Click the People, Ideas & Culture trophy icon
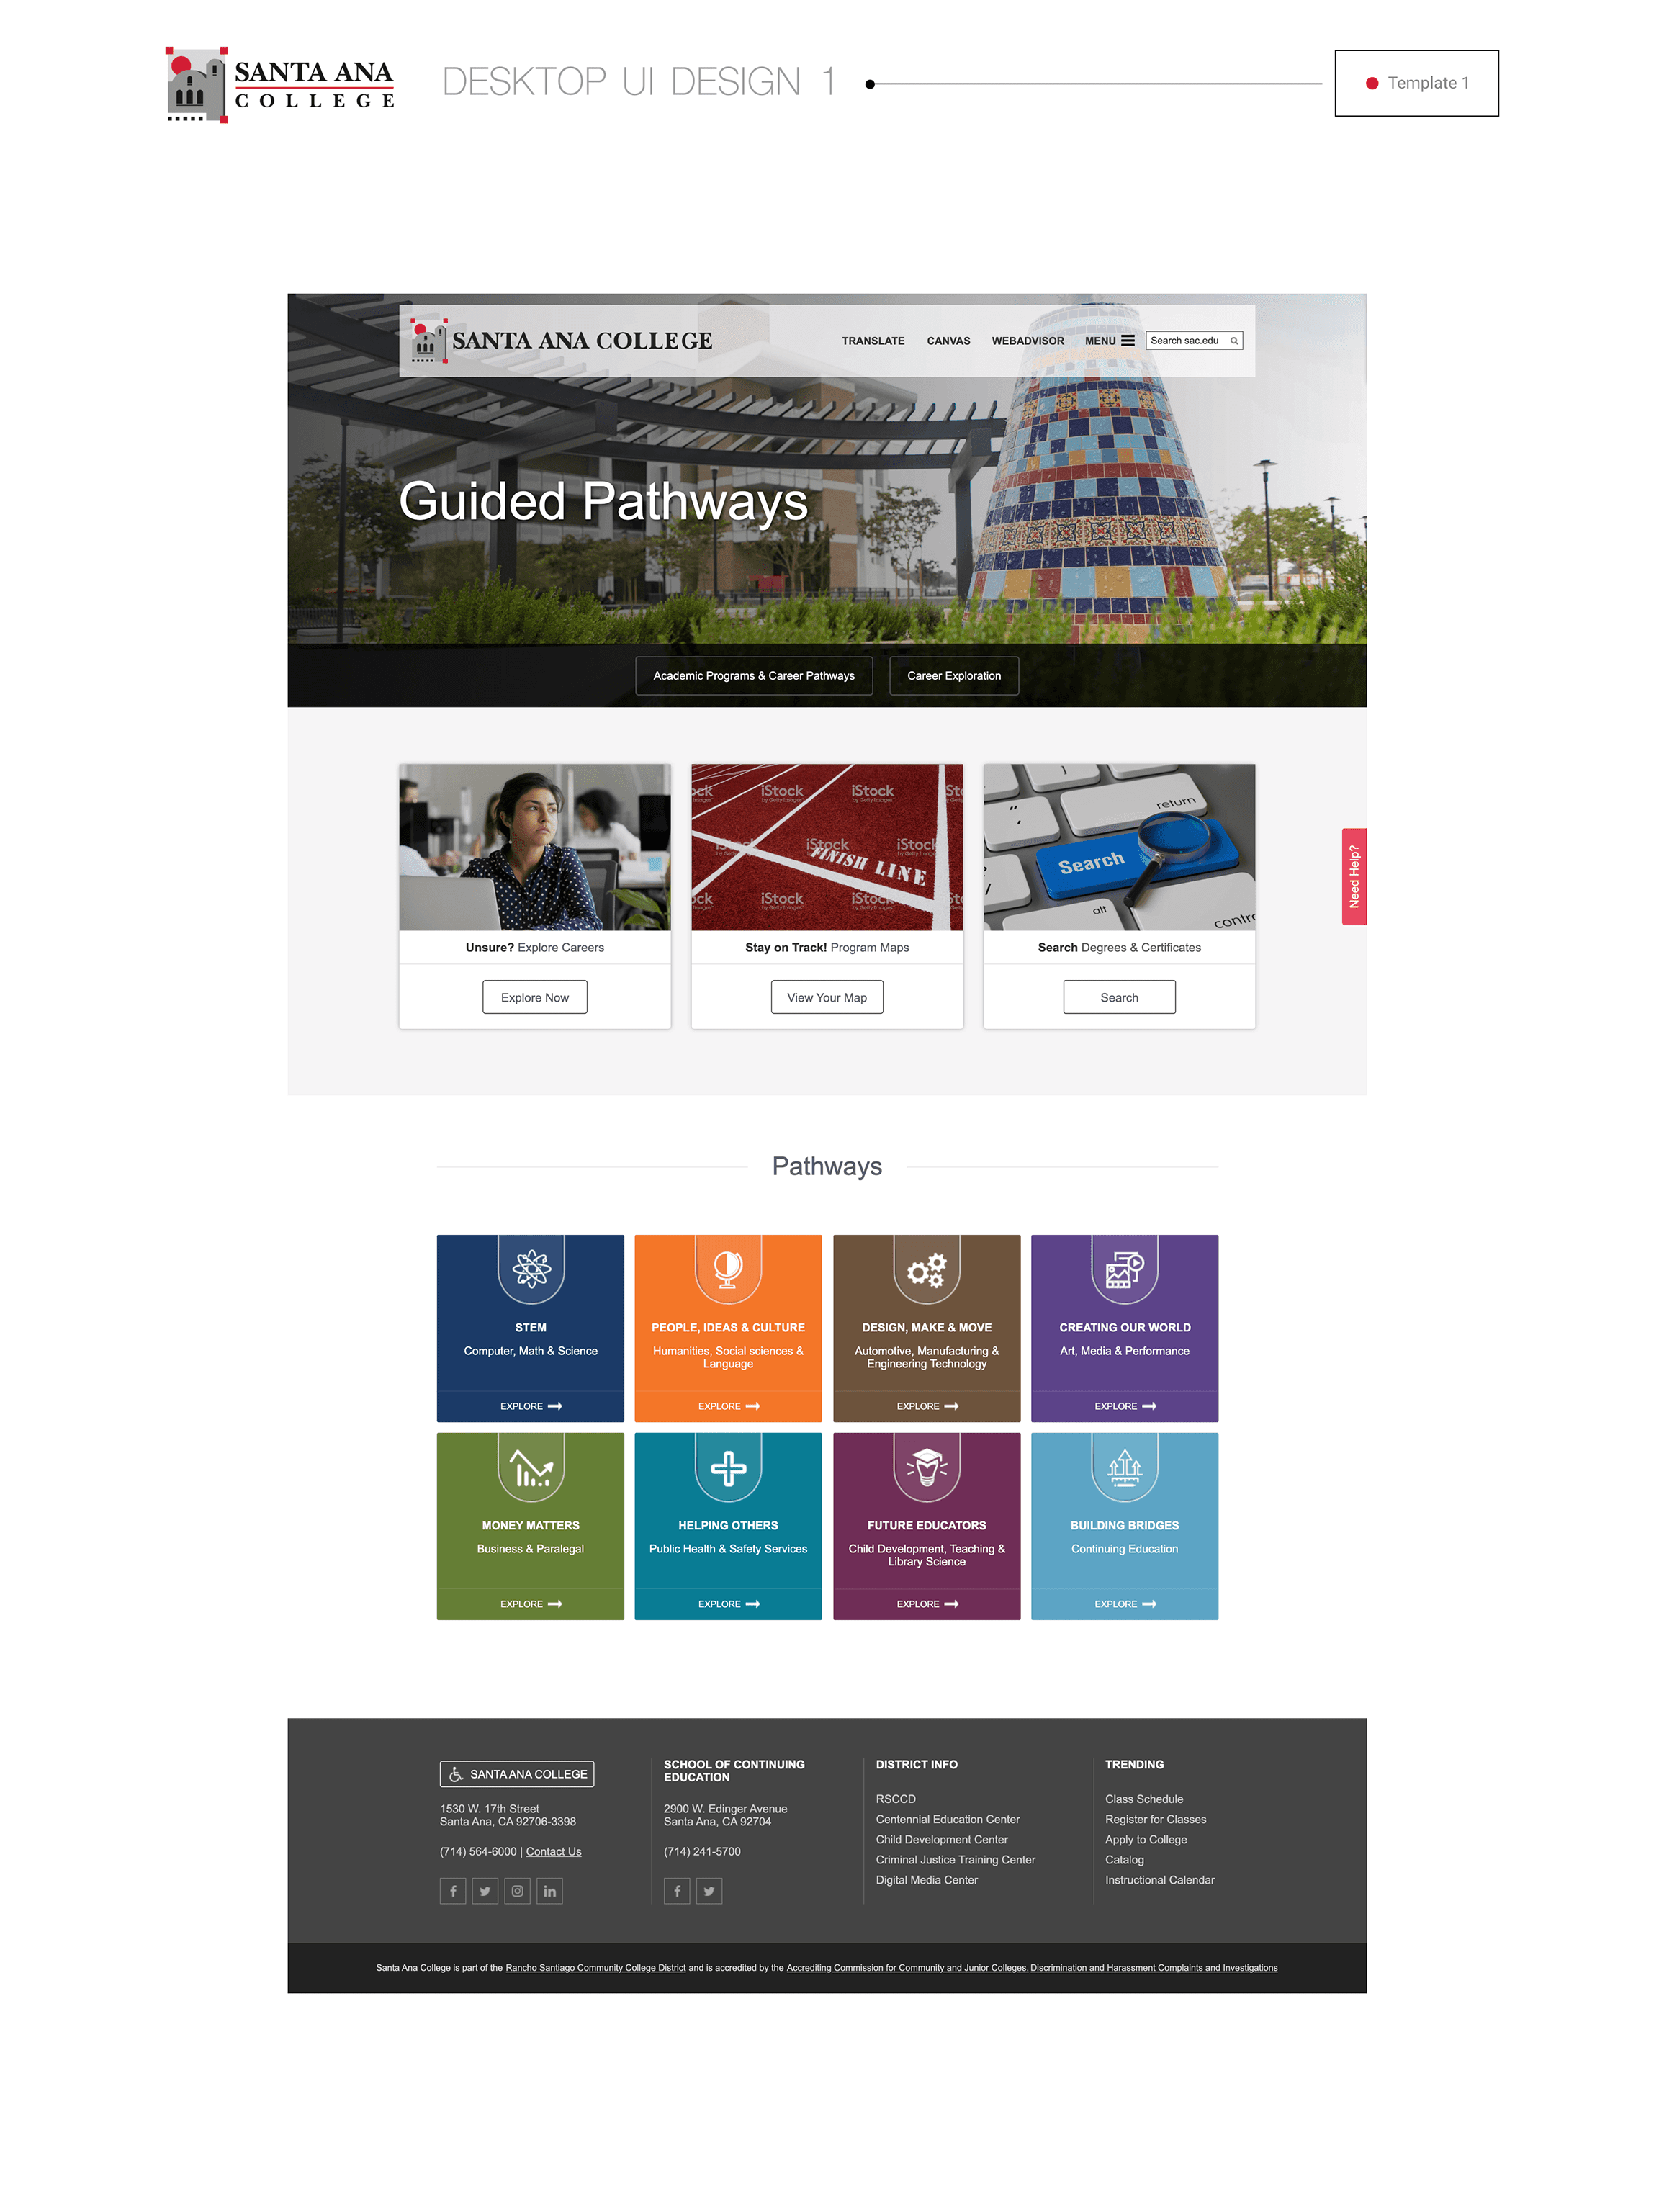This screenshot has width=1659, height=2212. [x=727, y=1268]
